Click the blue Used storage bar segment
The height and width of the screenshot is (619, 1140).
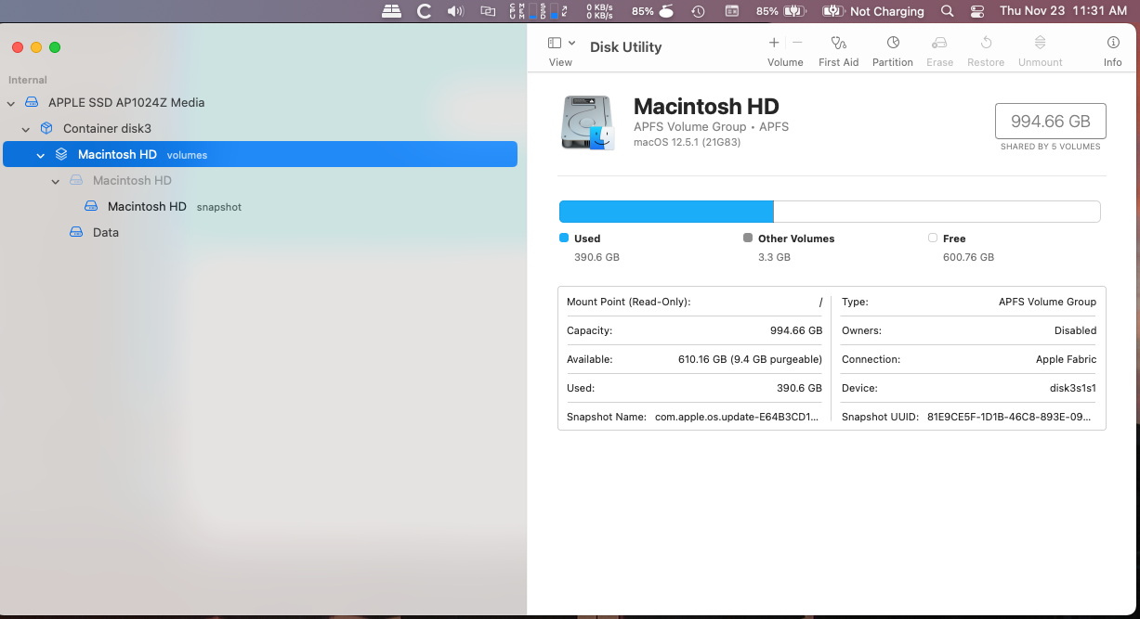[666, 212]
